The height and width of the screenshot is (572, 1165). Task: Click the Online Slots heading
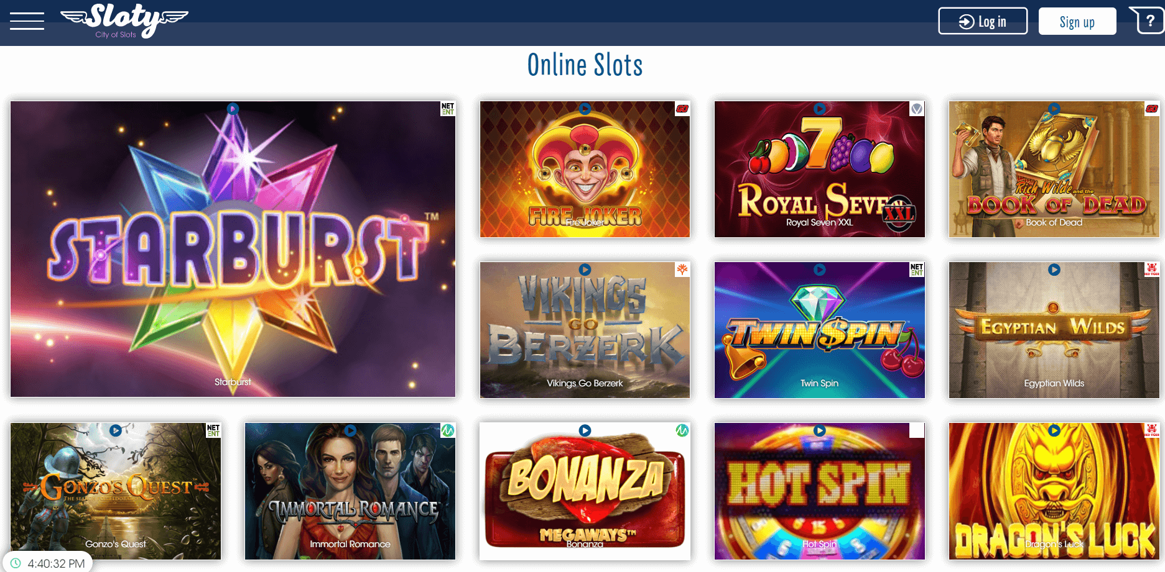coord(585,65)
